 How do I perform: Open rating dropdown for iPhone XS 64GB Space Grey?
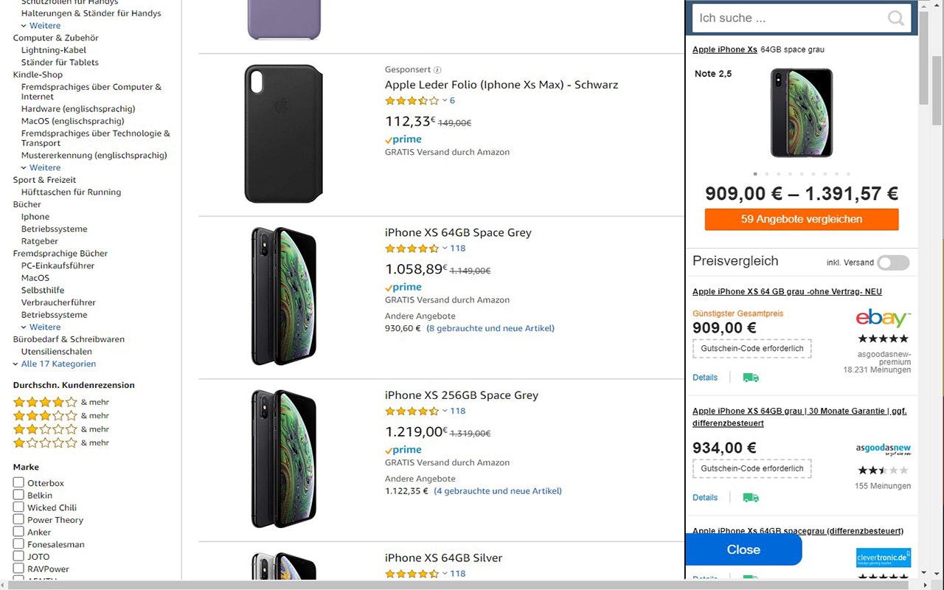445,249
